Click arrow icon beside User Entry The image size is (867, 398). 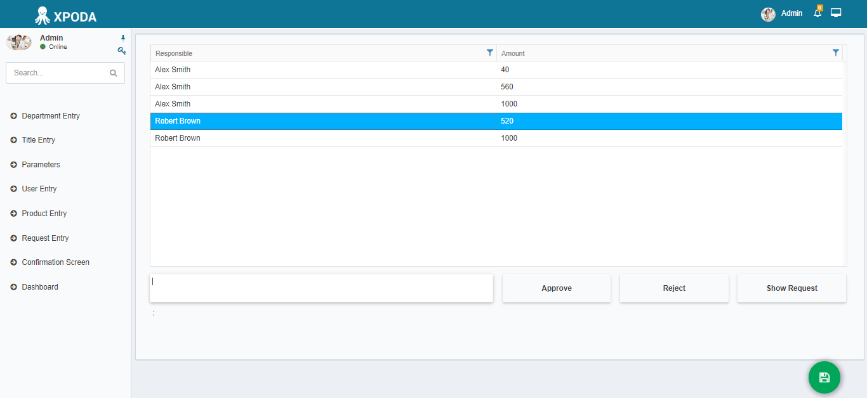pyautogui.click(x=14, y=189)
